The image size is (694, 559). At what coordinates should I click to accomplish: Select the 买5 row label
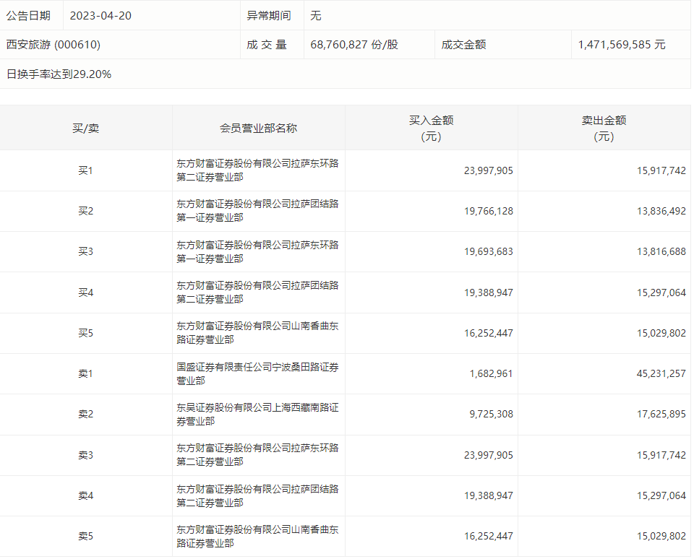(x=86, y=333)
